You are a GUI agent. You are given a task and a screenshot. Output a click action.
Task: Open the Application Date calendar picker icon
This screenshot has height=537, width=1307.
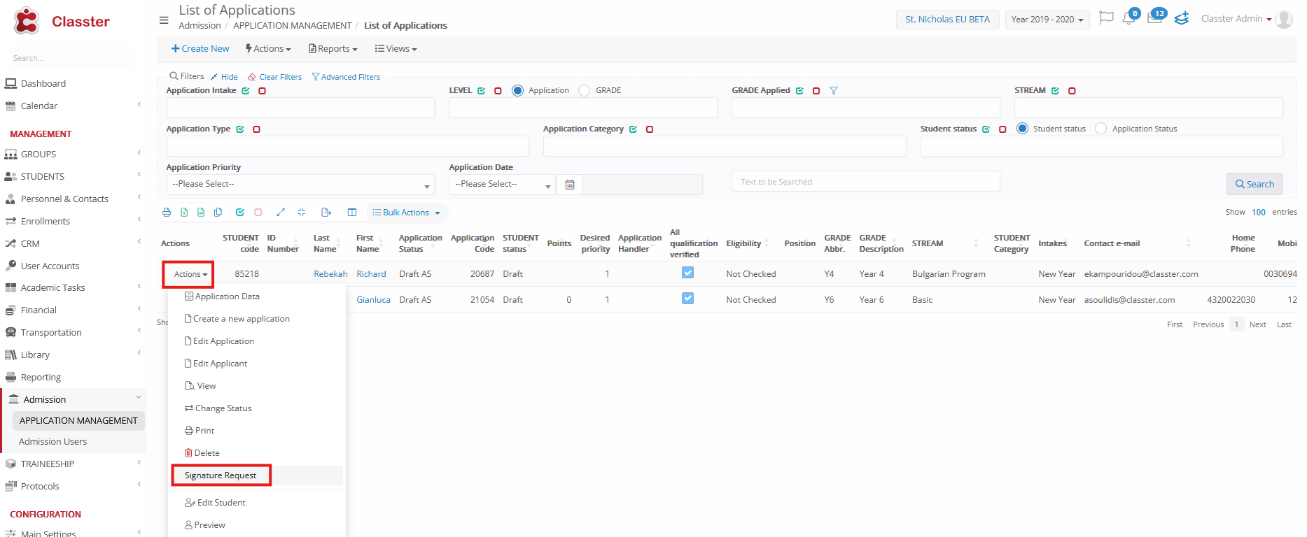click(x=570, y=185)
